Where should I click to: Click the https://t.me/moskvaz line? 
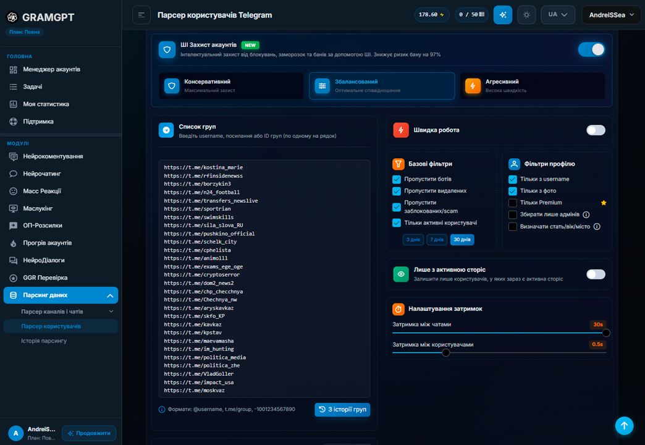point(194,391)
